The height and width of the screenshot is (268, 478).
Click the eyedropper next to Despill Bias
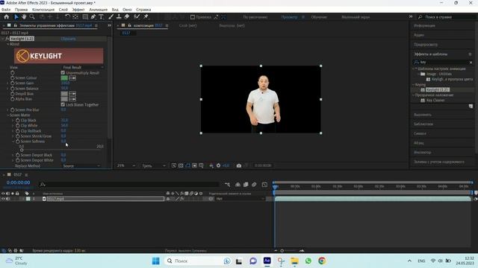72,94
